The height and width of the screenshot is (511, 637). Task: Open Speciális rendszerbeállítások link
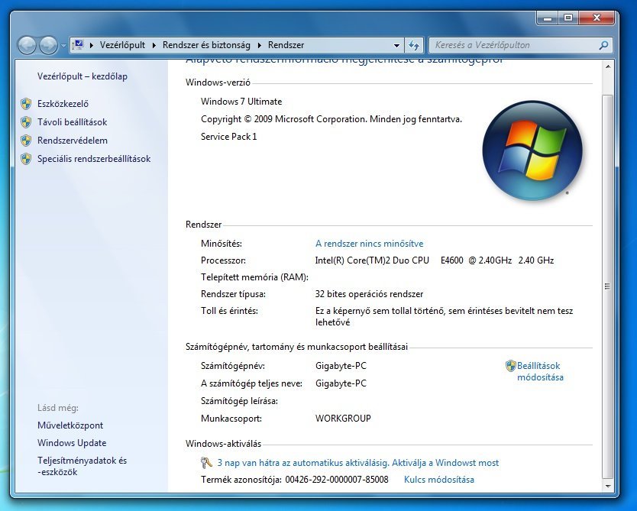94,159
